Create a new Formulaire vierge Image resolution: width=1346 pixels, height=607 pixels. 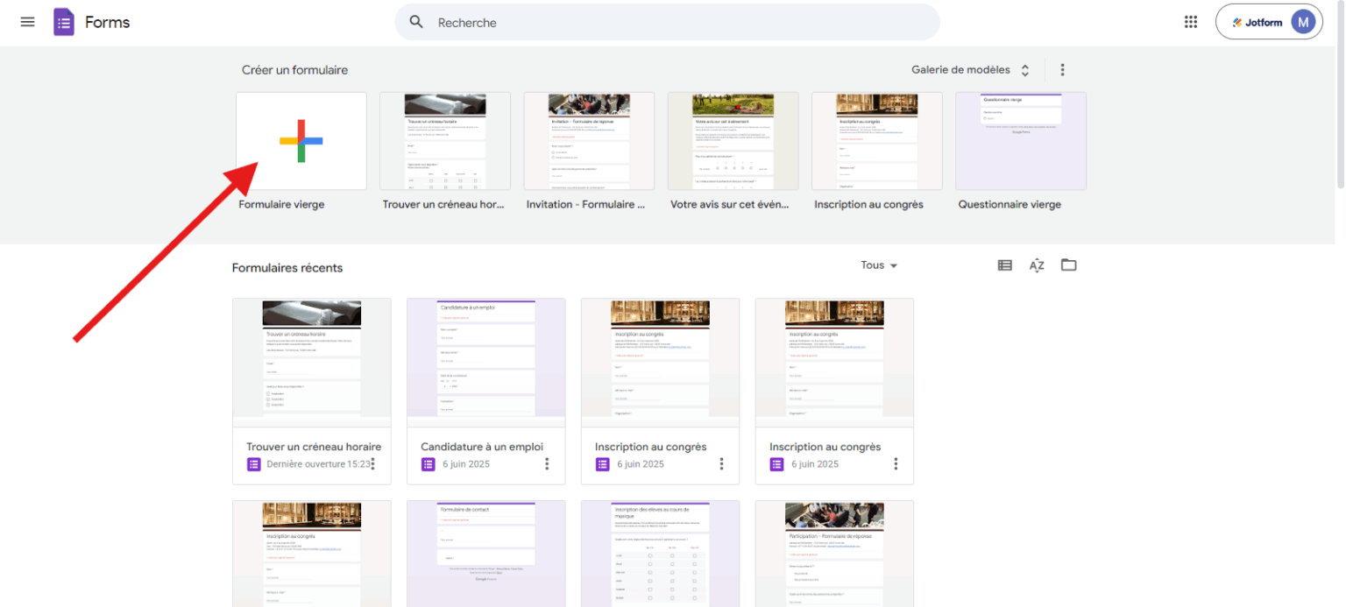301,141
